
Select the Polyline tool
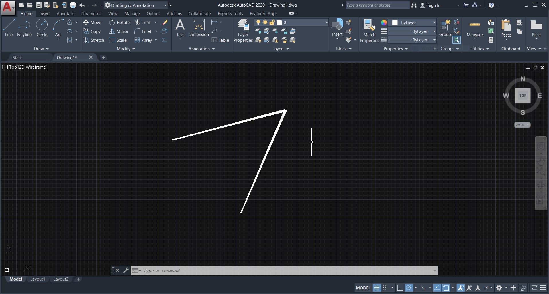point(24,27)
